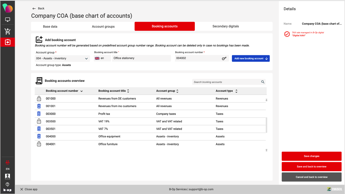
Task: Click the key icon in booking account number
Action: [224, 58]
